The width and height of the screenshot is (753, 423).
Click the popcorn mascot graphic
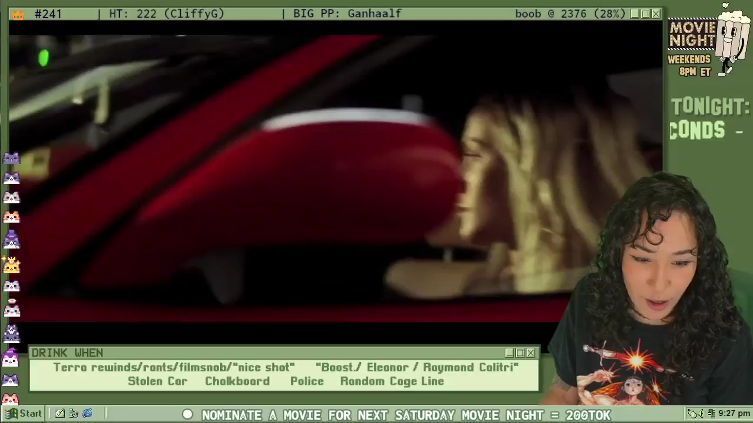pos(733,39)
